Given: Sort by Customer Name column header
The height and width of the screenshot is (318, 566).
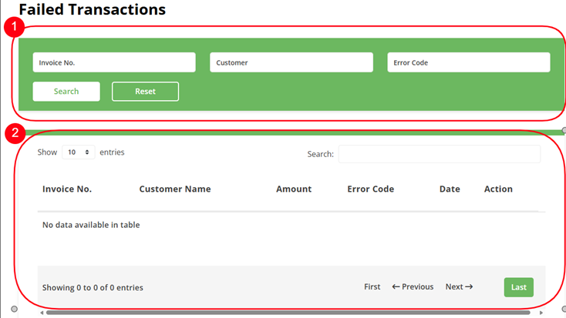Looking at the screenshot, I should click(x=174, y=189).
